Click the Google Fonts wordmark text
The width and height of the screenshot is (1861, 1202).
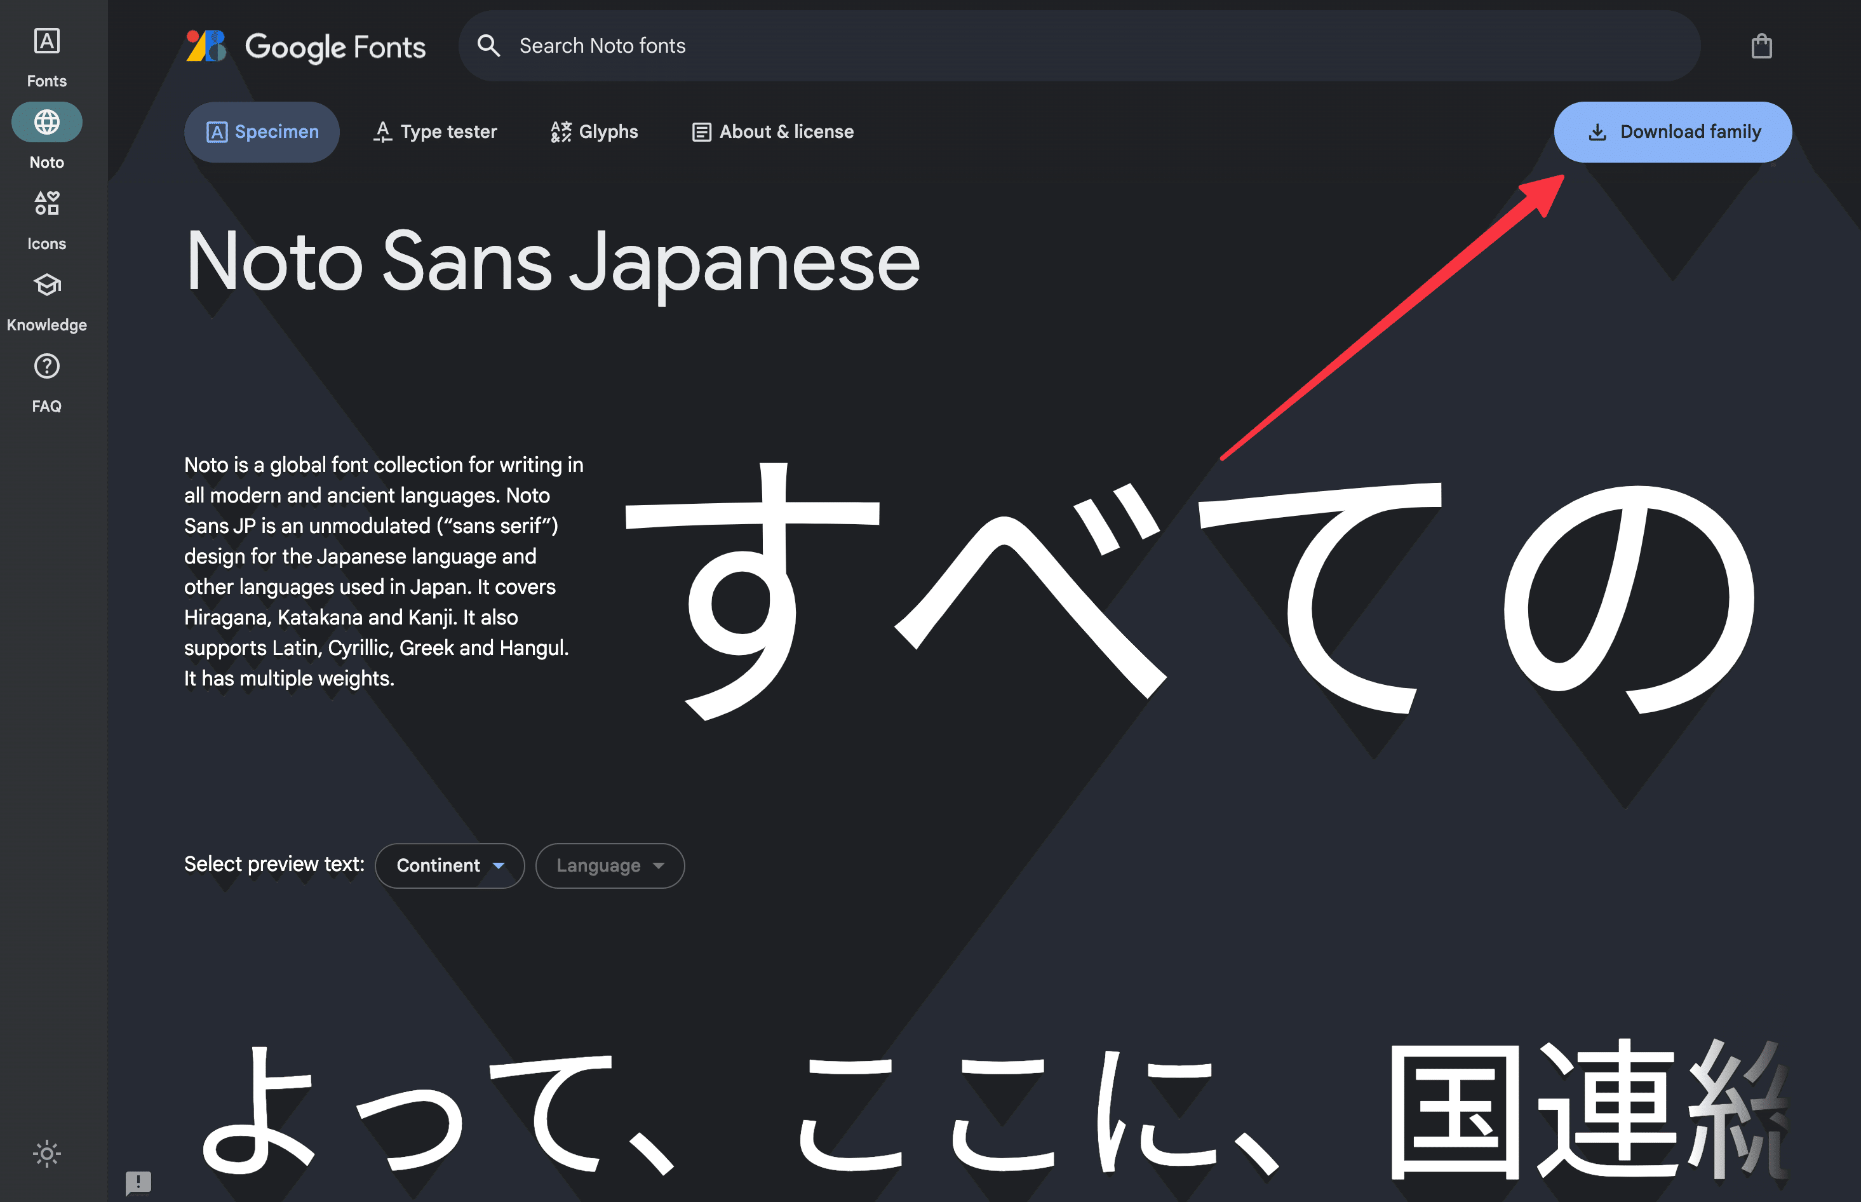click(x=335, y=48)
